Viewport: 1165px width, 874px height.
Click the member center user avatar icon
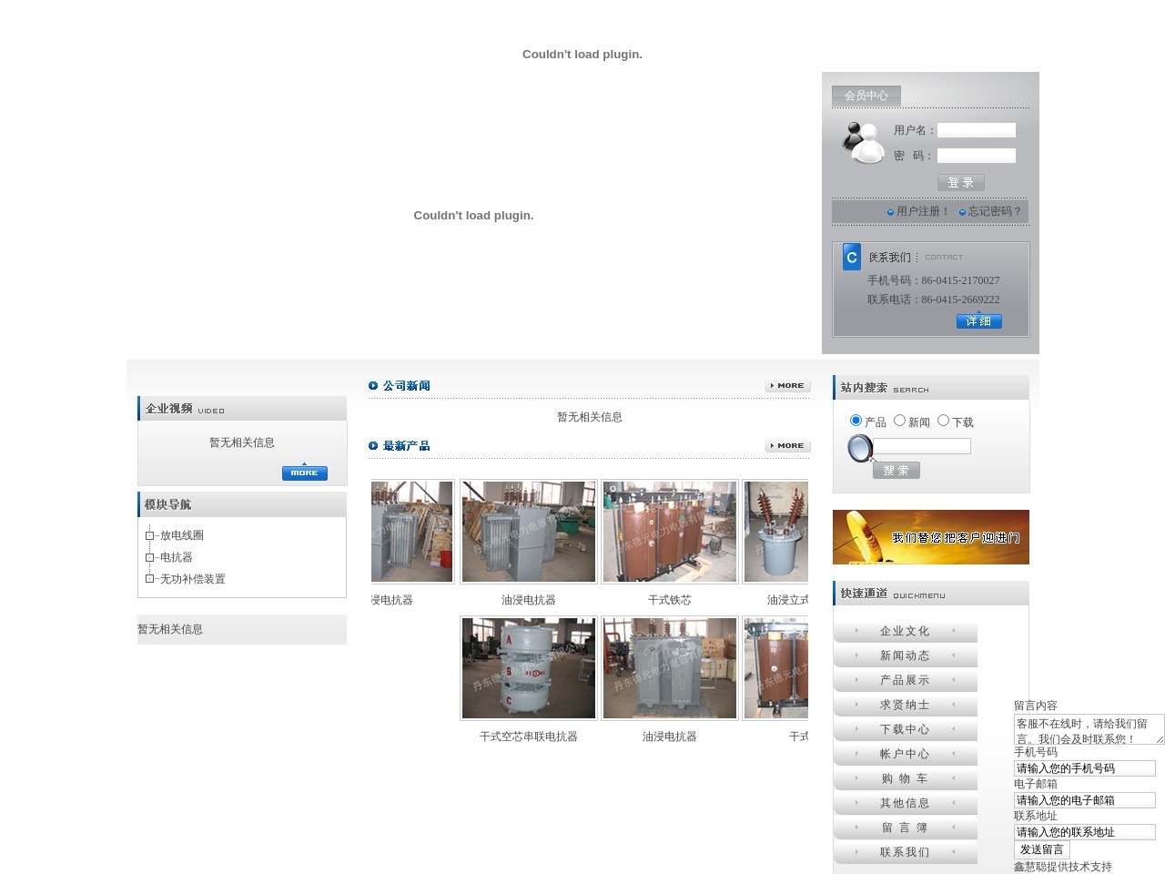point(862,143)
